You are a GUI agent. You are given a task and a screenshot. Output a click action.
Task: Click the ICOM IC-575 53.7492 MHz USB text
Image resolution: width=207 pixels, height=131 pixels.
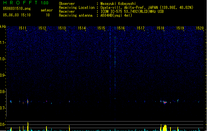pos(132,11)
